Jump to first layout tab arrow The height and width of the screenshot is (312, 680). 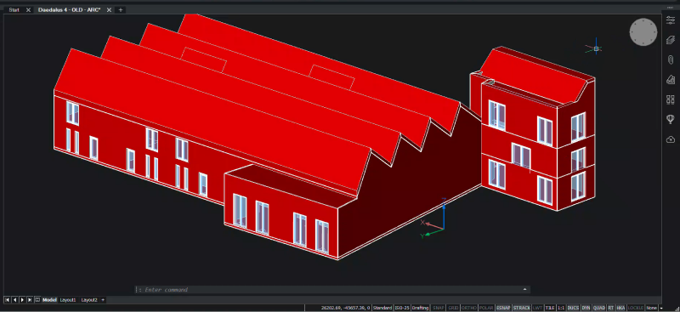click(x=7, y=300)
